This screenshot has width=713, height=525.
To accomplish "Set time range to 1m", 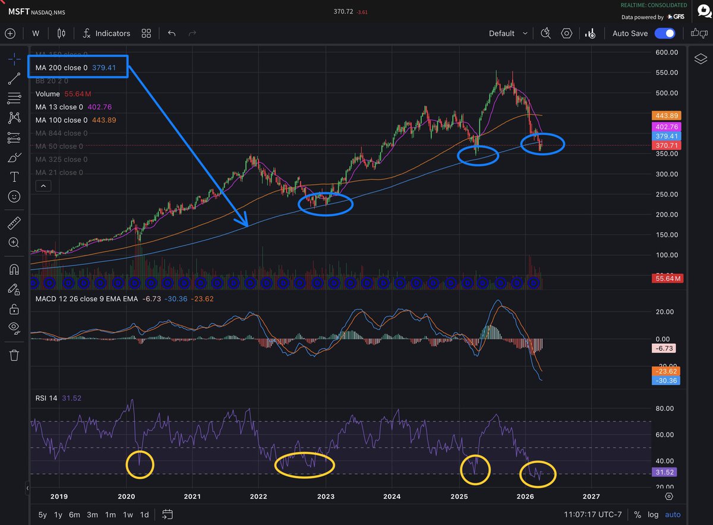I will (x=110, y=514).
